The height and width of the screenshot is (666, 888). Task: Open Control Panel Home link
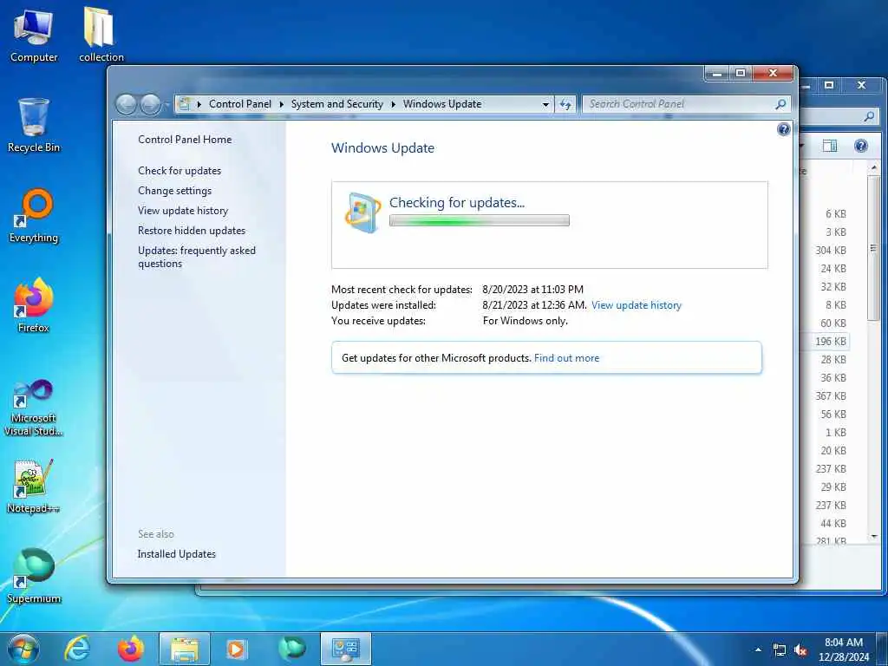click(185, 140)
